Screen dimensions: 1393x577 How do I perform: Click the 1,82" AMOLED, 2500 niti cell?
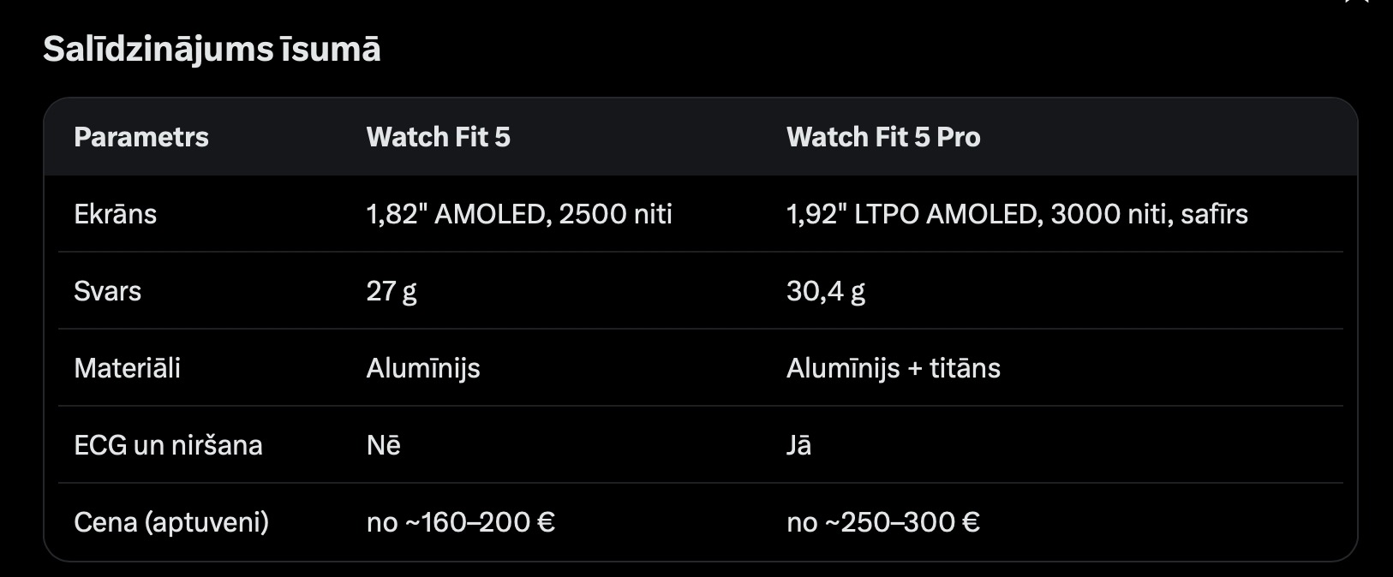click(x=519, y=214)
